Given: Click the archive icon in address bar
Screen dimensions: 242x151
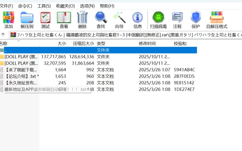Looking at the screenshot, I should (x=13, y=35).
